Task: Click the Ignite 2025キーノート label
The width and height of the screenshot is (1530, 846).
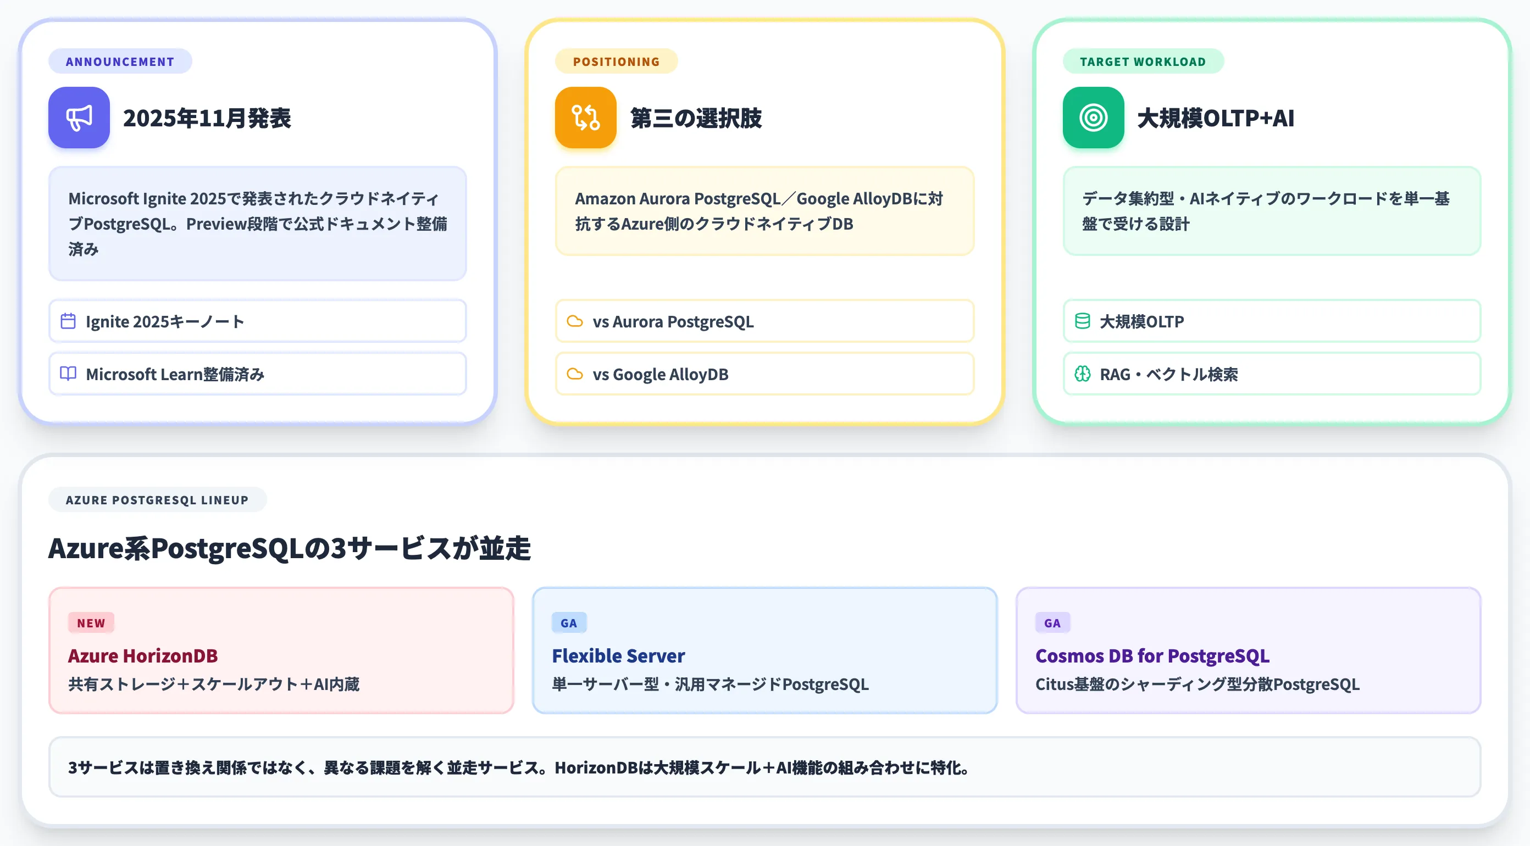Action: (x=165, y=321)
